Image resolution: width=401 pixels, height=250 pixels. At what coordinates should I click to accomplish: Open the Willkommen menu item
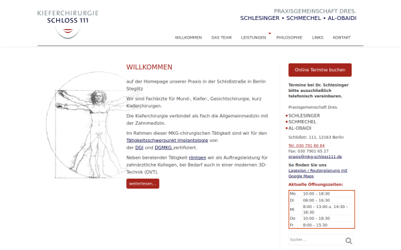(x=188, y=37)
